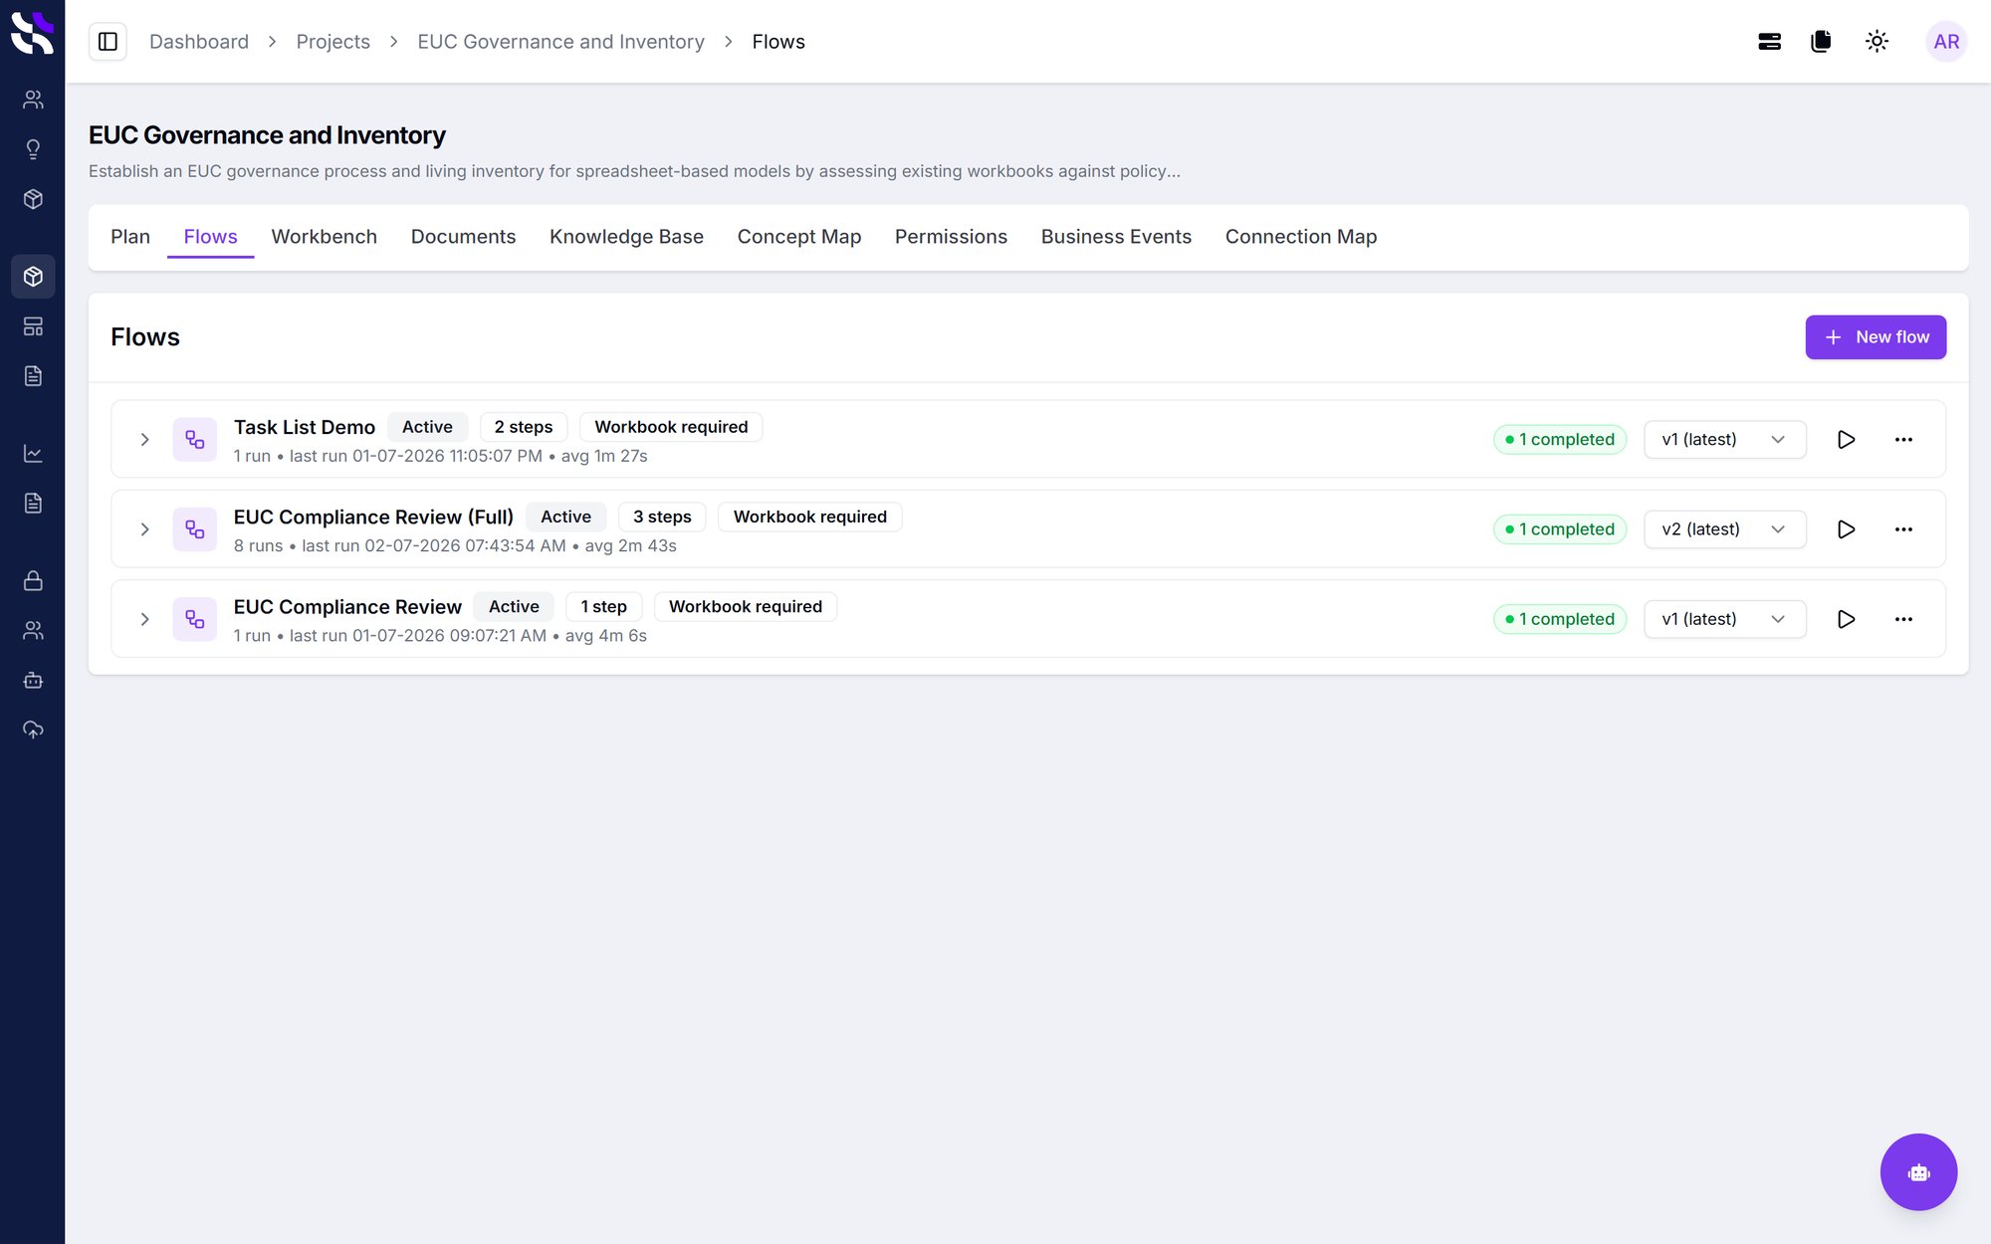Click the 3 steps badge
The width and height of the screenshot is (1991, 1244).
tap(662, 517)
